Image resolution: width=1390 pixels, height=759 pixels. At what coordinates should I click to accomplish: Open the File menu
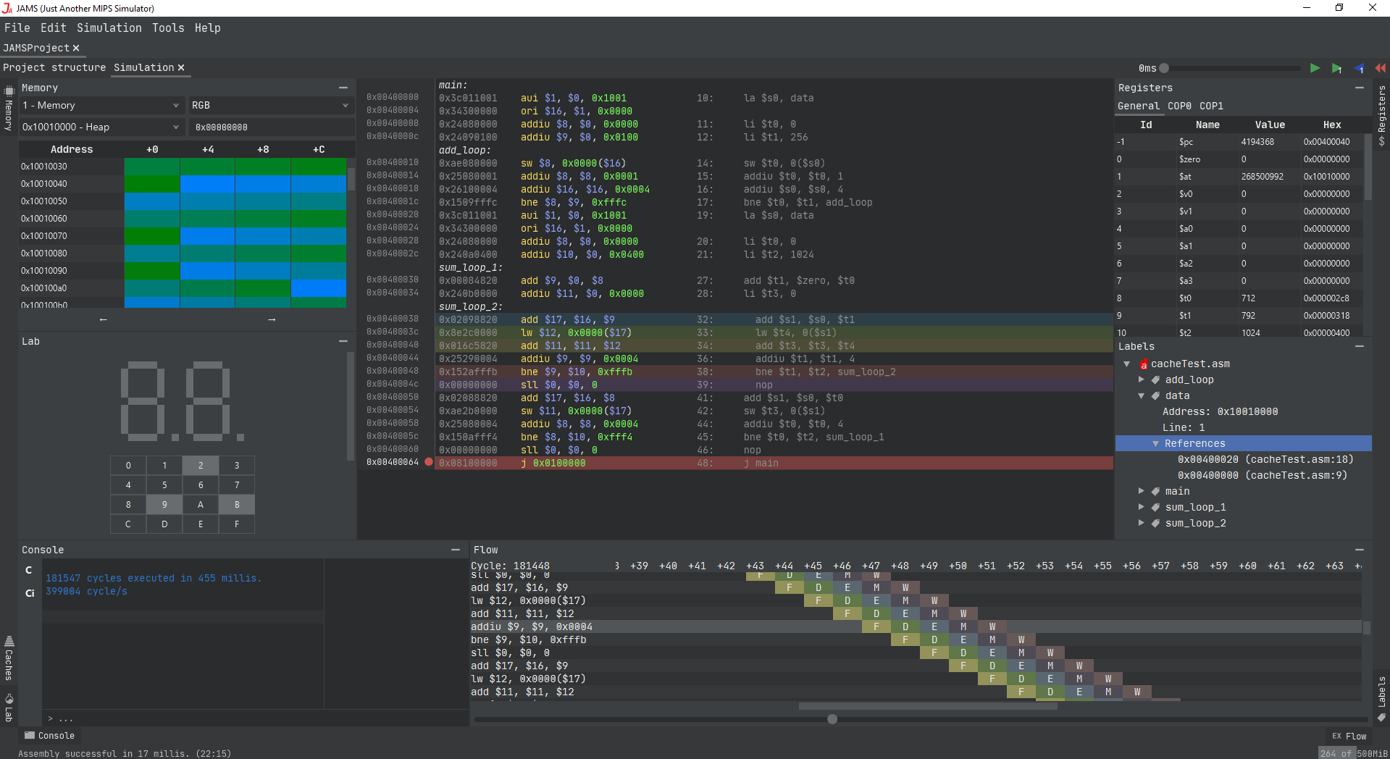[17, 28]
